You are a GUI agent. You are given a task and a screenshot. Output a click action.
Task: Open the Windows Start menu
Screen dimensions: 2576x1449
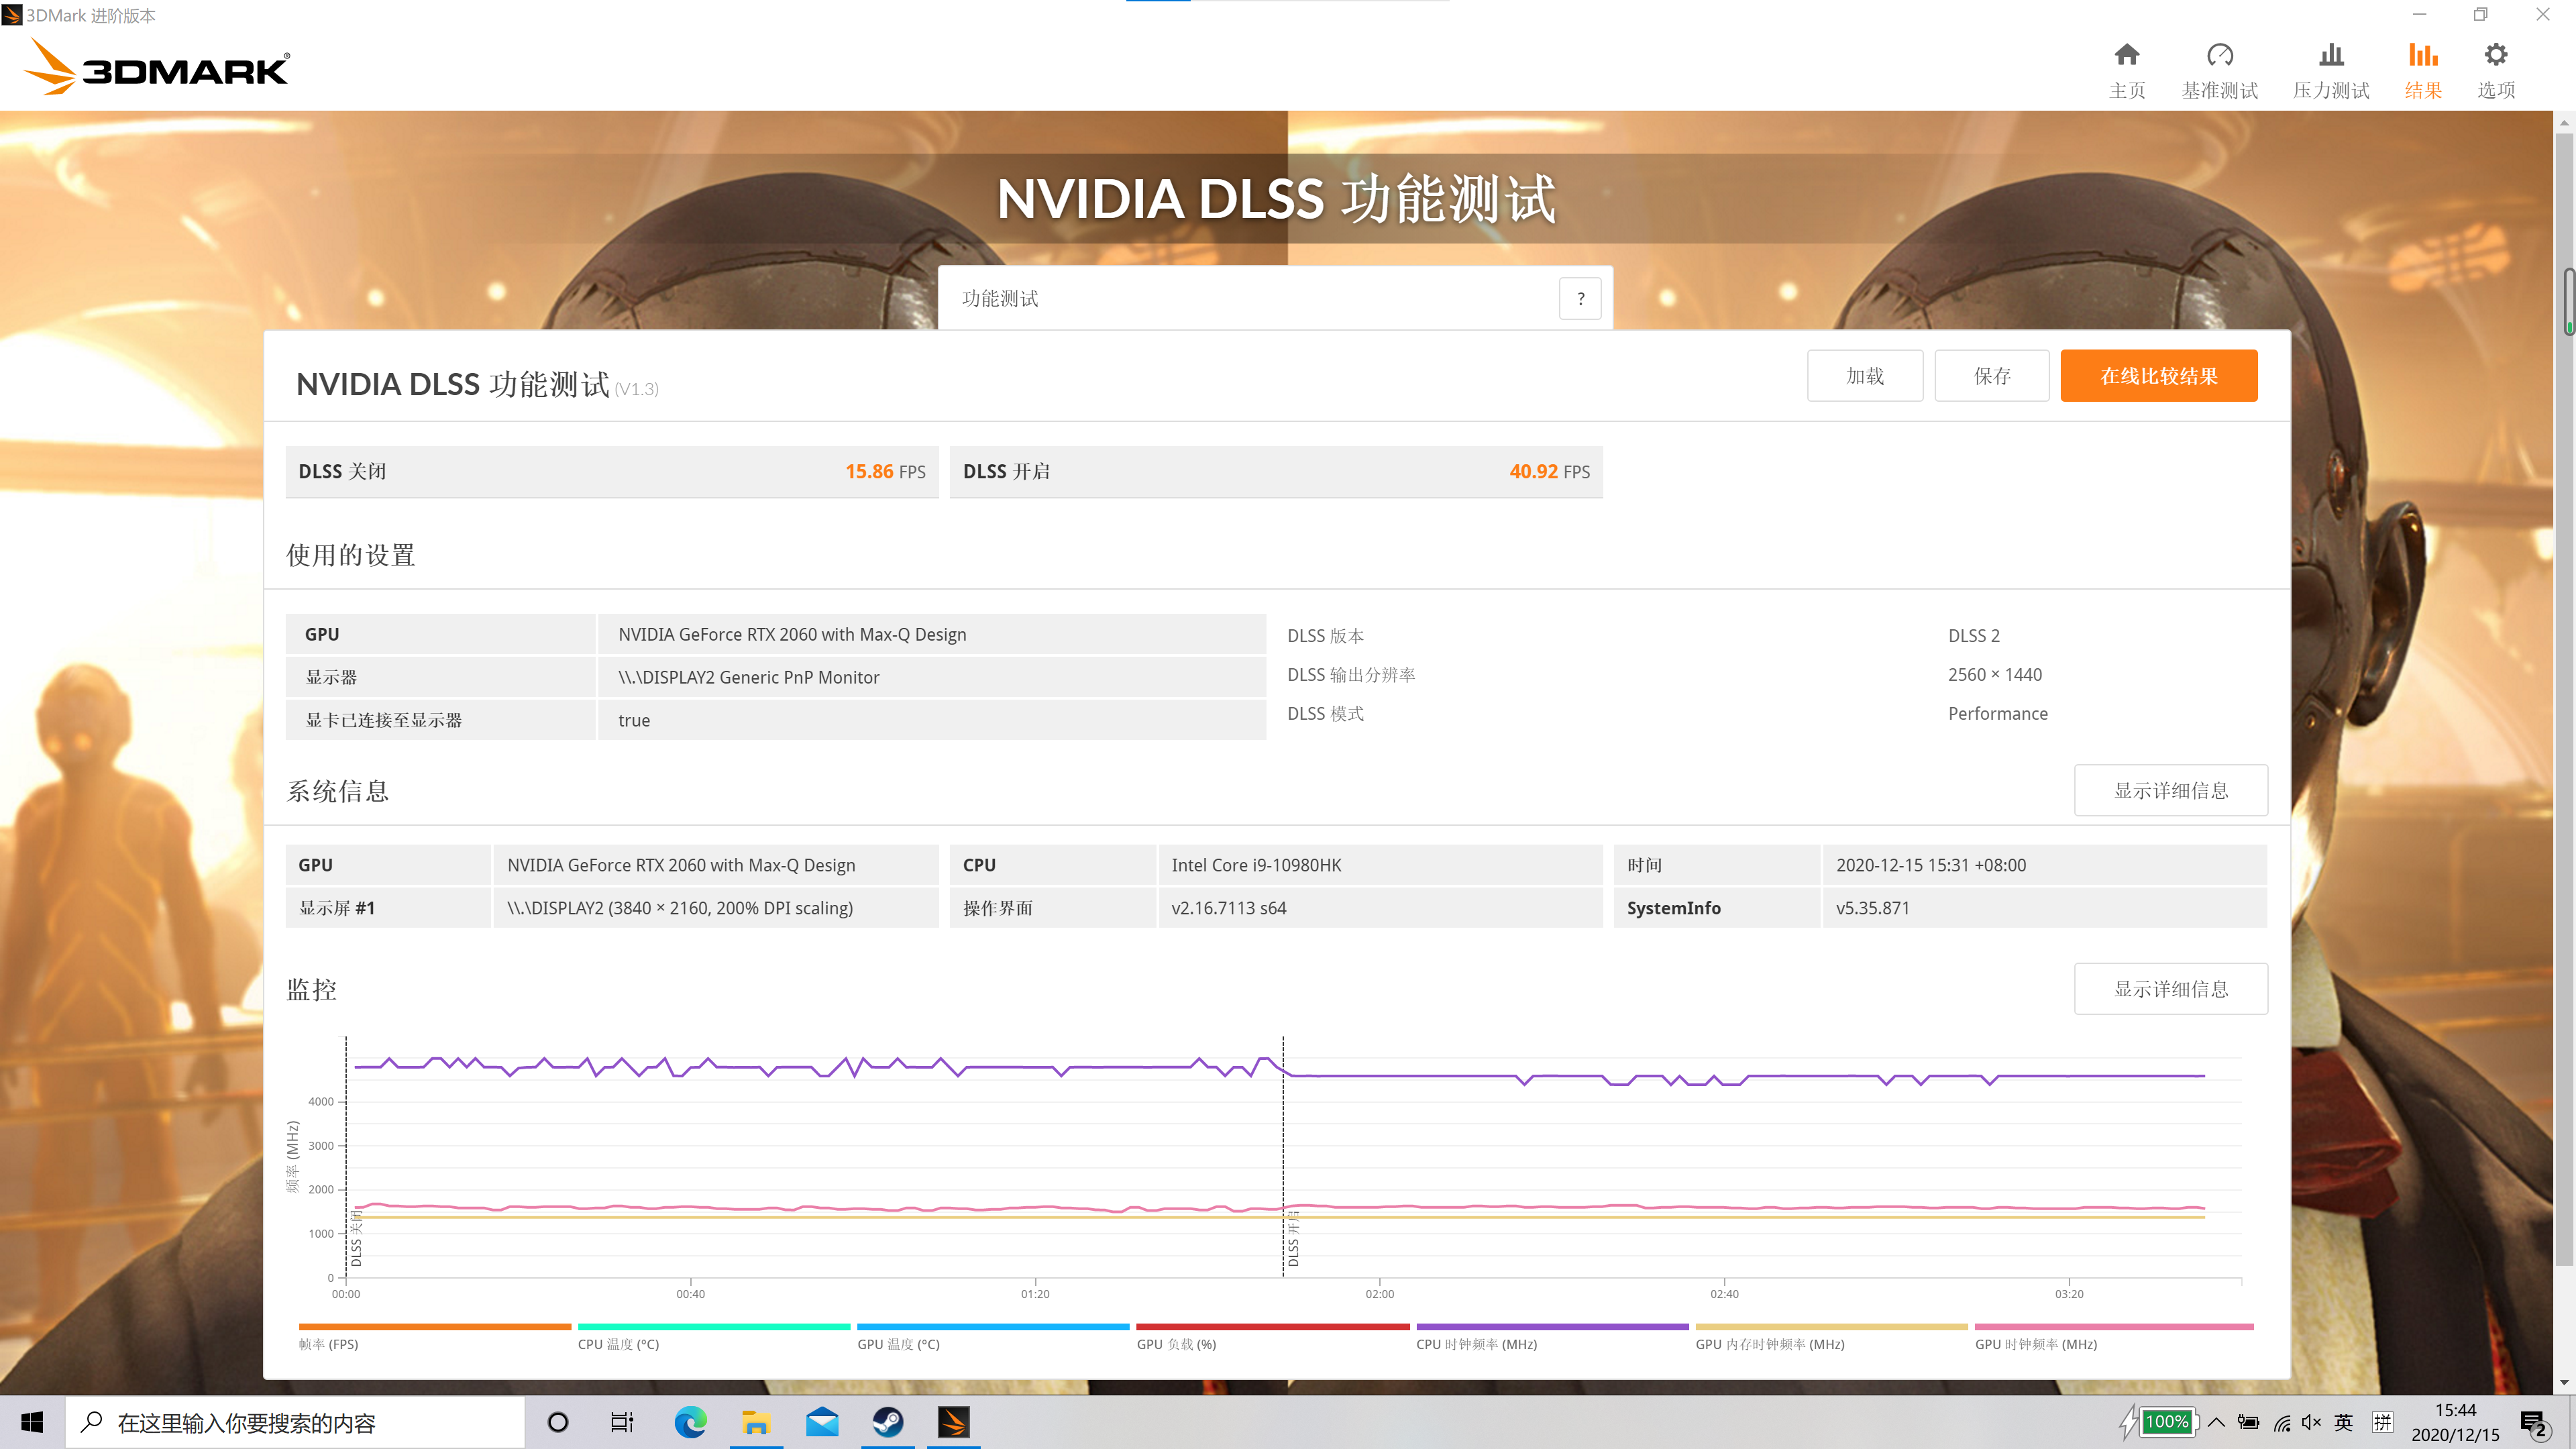pos(32,1422)
